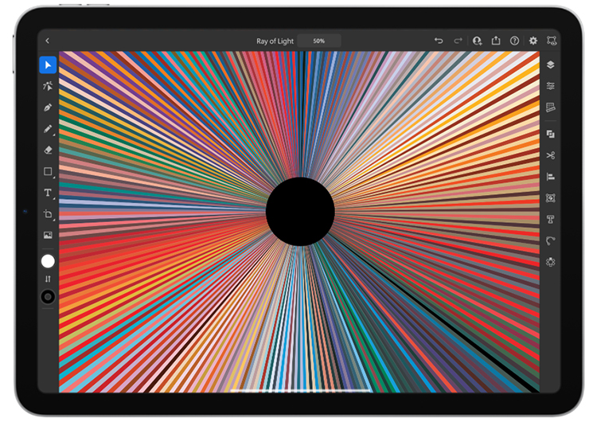Invite collaborators to the document

pyautogui.click(x=477, y=41)
